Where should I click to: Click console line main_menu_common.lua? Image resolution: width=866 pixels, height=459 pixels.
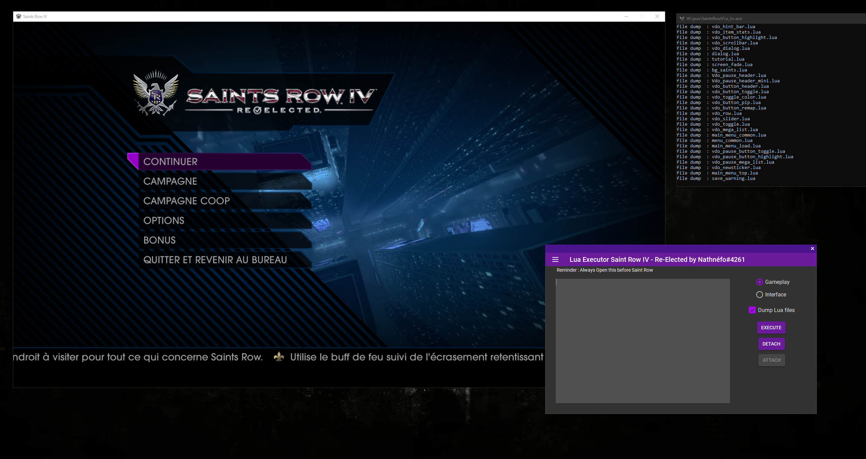[x=721, y=135]
